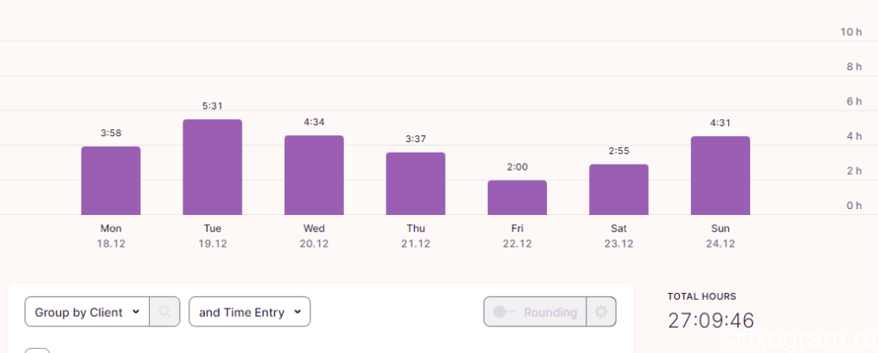Screen dimensions: 878x353
Task: Click the 5:31 value label above Tuesday
Action: pyautogui.click(x=213, y=105)
